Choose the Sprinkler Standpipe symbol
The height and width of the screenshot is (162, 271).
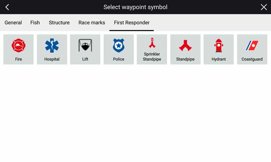pyautogui.click(x=152, y=43)
